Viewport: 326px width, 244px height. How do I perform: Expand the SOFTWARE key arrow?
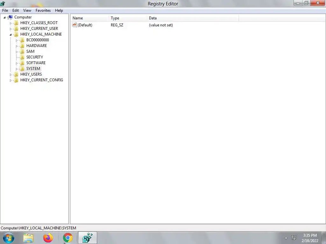click(x=17, y=63)
